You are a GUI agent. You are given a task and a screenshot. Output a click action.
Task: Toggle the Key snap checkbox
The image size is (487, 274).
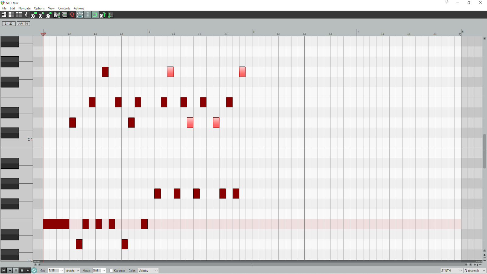click(111, 271)
